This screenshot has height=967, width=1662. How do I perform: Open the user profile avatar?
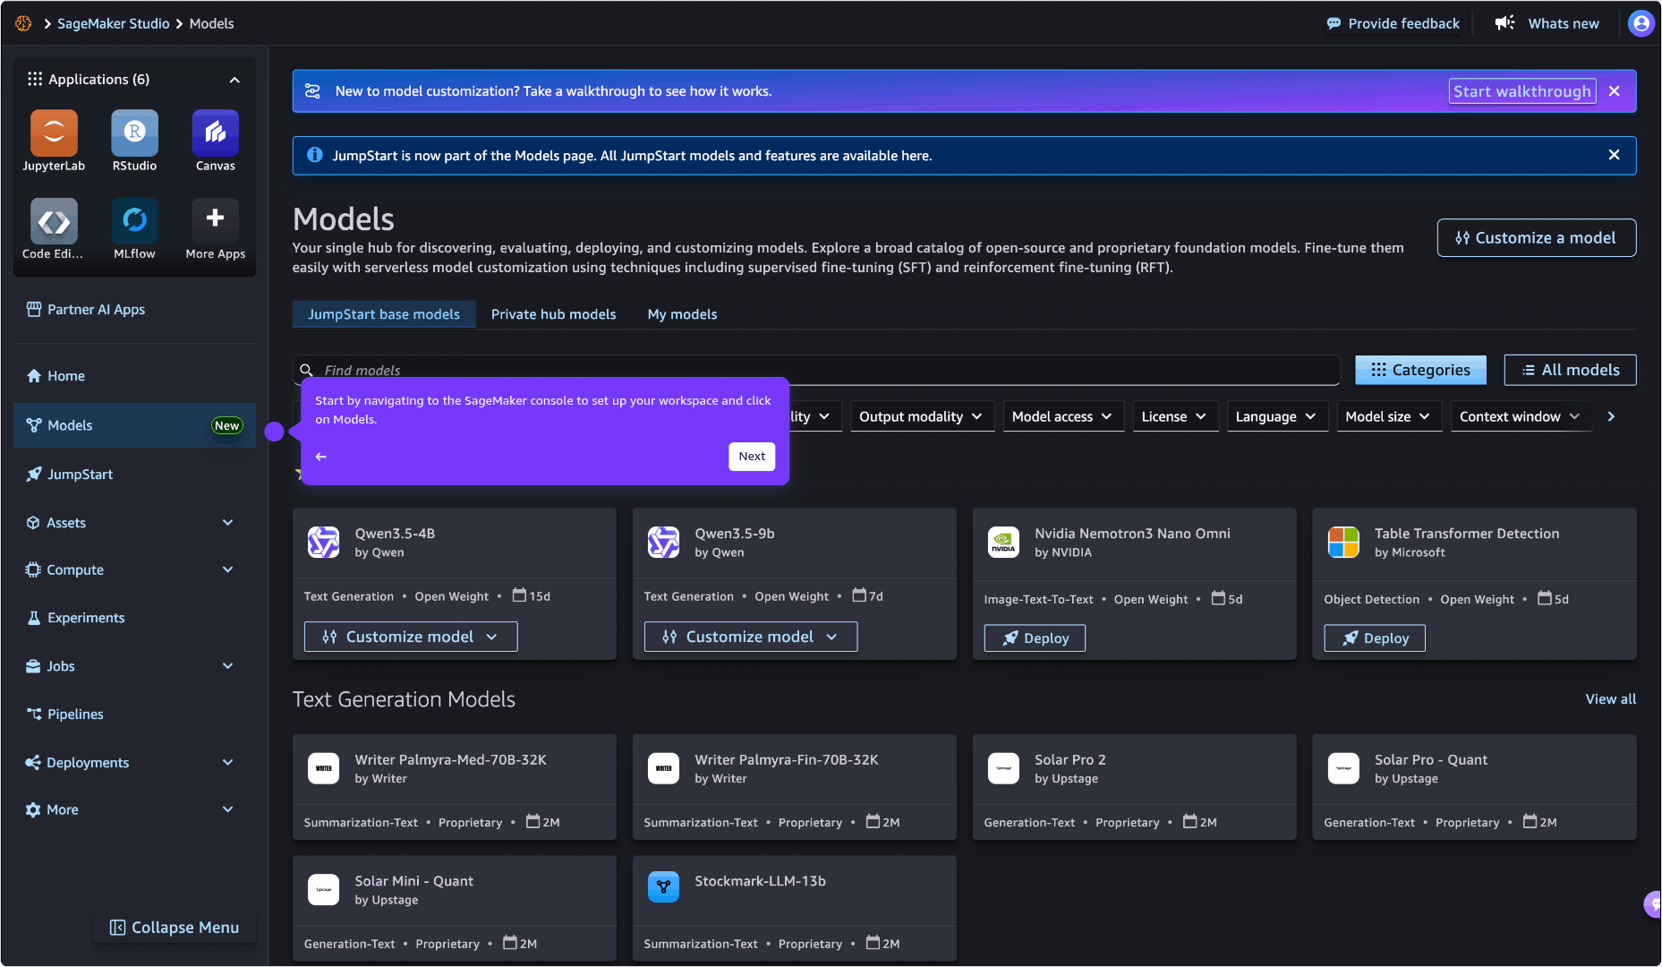[x=1641, y=23]
